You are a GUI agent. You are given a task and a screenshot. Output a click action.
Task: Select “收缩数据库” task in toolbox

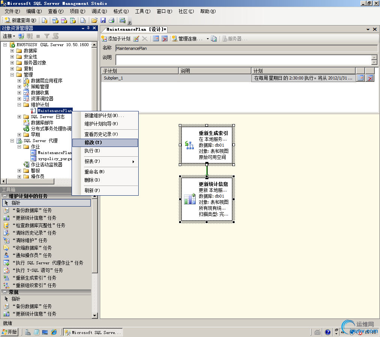[32, 248]
